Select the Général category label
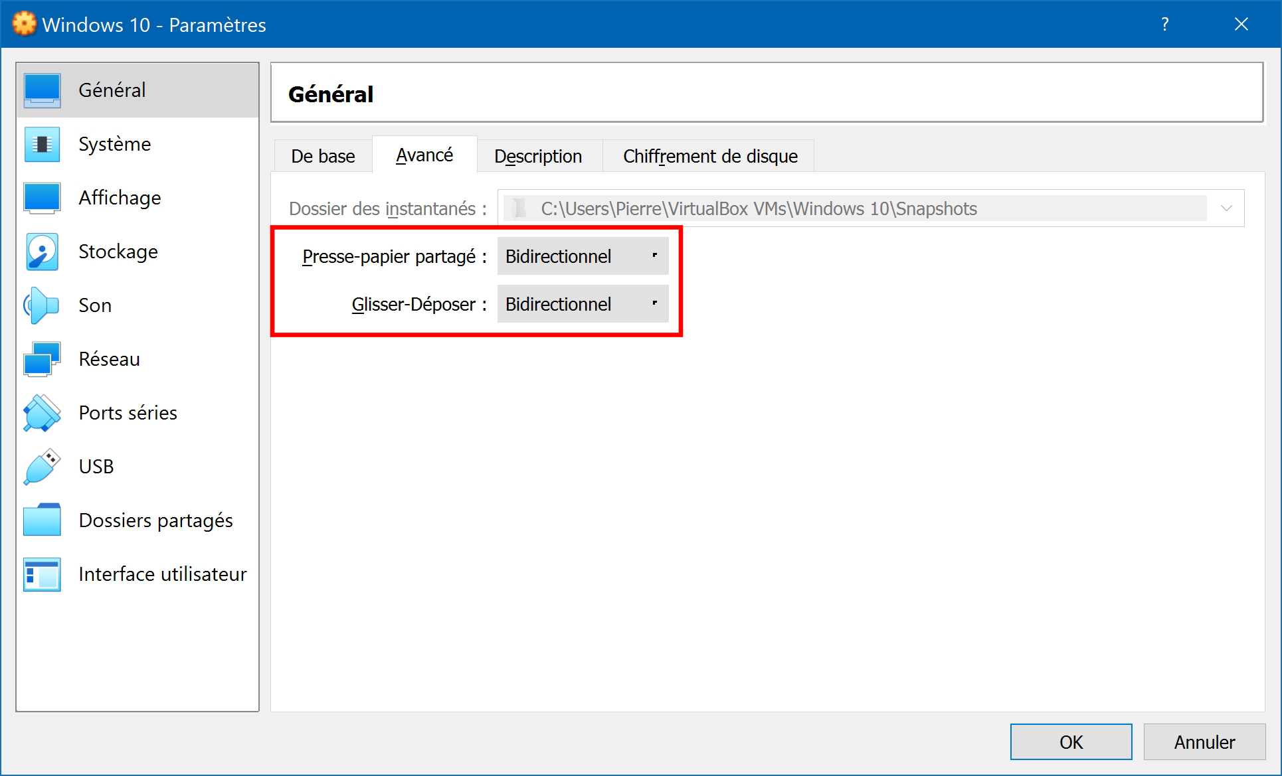Image resolution: width=1282 pixels, height=776 pixels. (x=112, y=90)
